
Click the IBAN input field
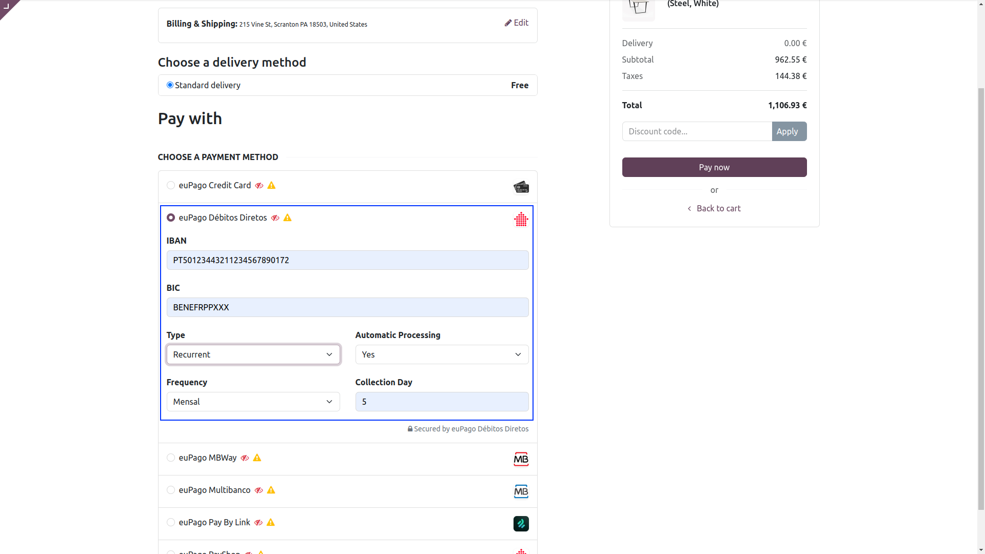point(347,260)
